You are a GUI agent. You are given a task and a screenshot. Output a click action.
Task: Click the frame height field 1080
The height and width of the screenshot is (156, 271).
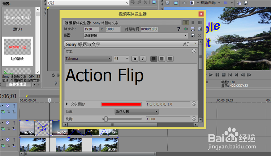[x=113, y=29]
